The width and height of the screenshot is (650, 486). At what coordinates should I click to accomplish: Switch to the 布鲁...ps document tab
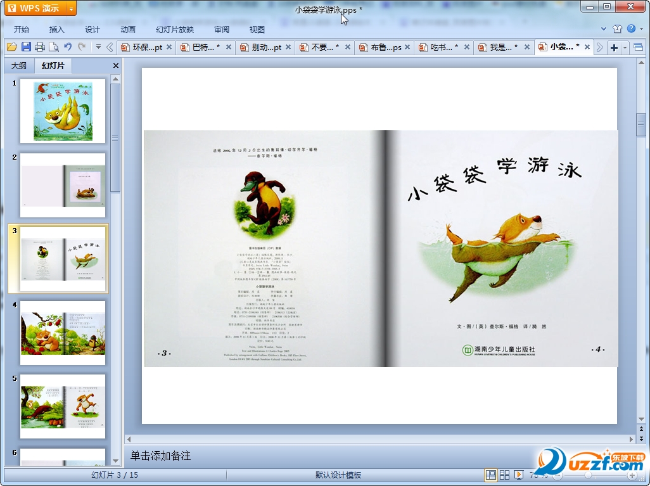coord(381,48)
